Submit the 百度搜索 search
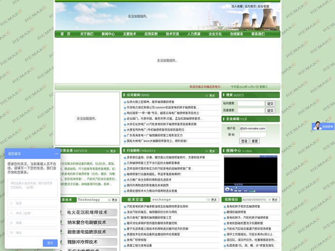 tap(270, 110)
